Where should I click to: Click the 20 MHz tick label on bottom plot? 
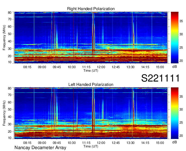pos(10,132)
